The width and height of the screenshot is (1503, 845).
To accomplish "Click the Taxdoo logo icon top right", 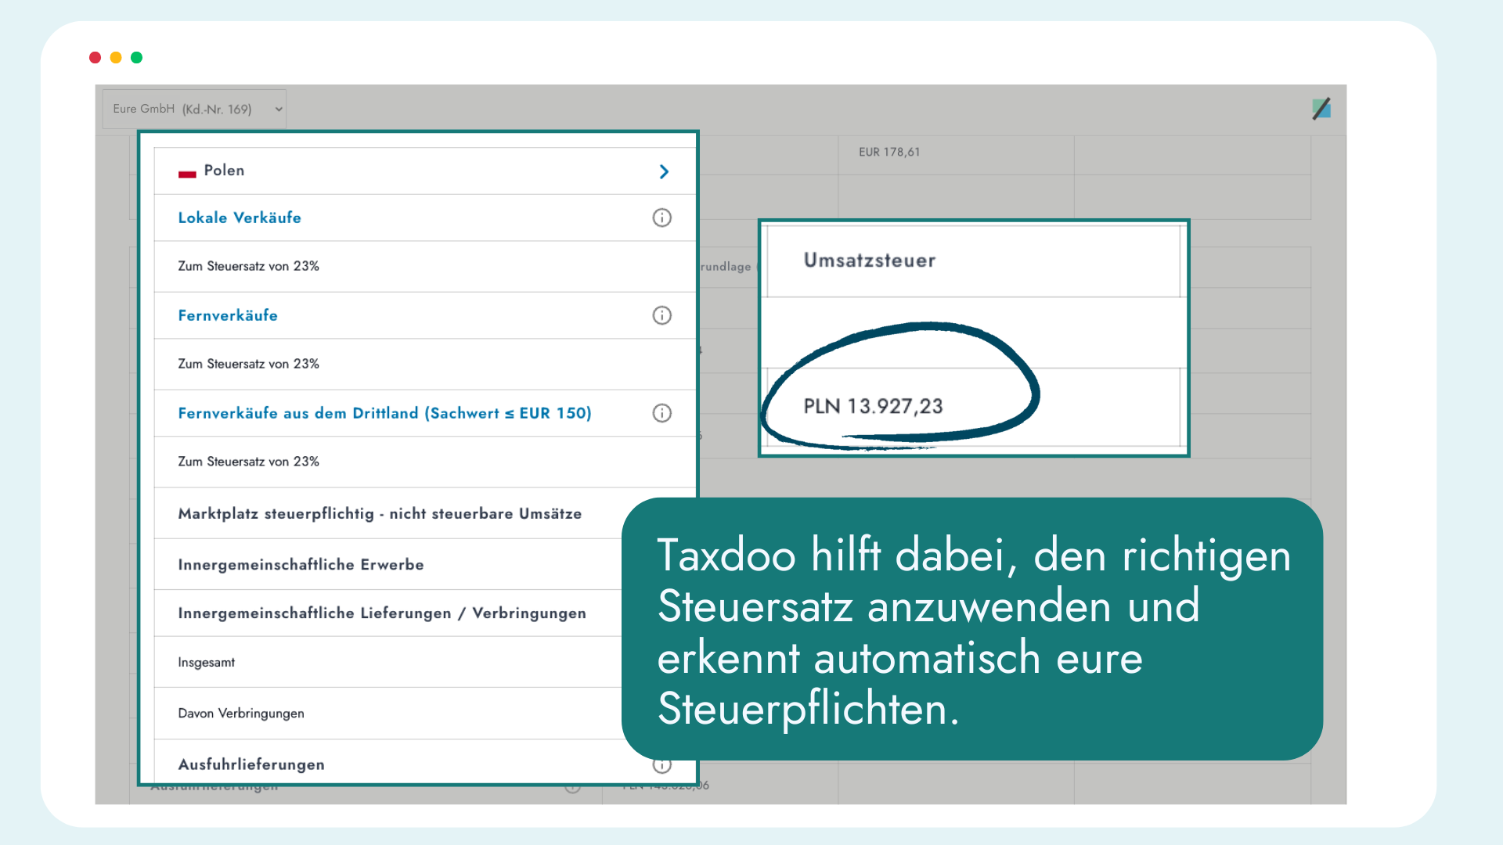I will tap(1321, 109).
